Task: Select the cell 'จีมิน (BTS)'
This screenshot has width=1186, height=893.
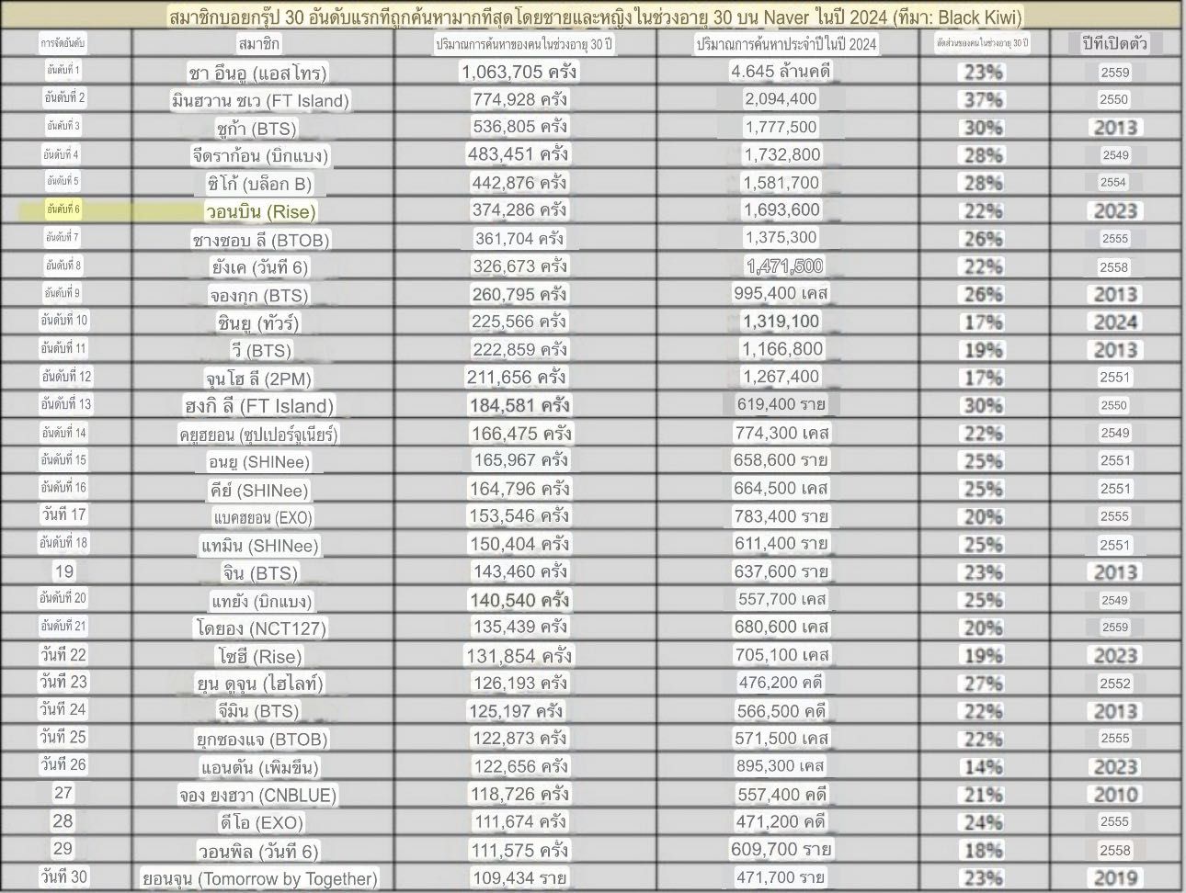Action: coord(260,711)
